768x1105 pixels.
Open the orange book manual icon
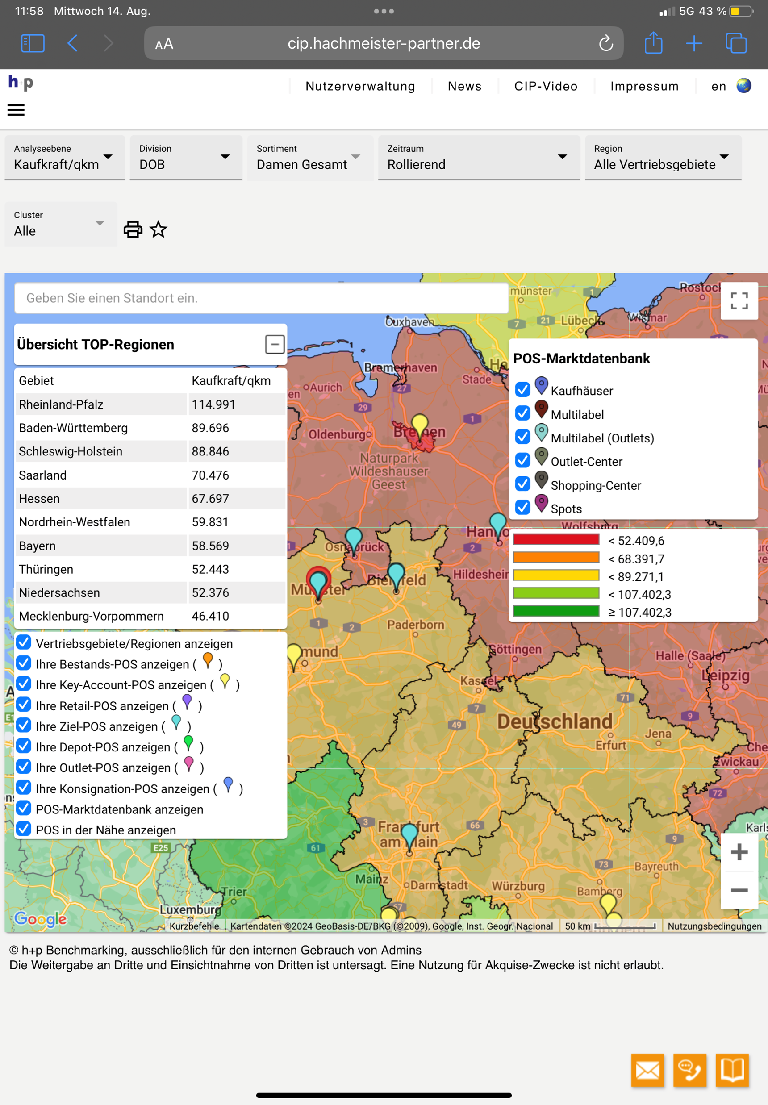click(x=731, y=1070)
